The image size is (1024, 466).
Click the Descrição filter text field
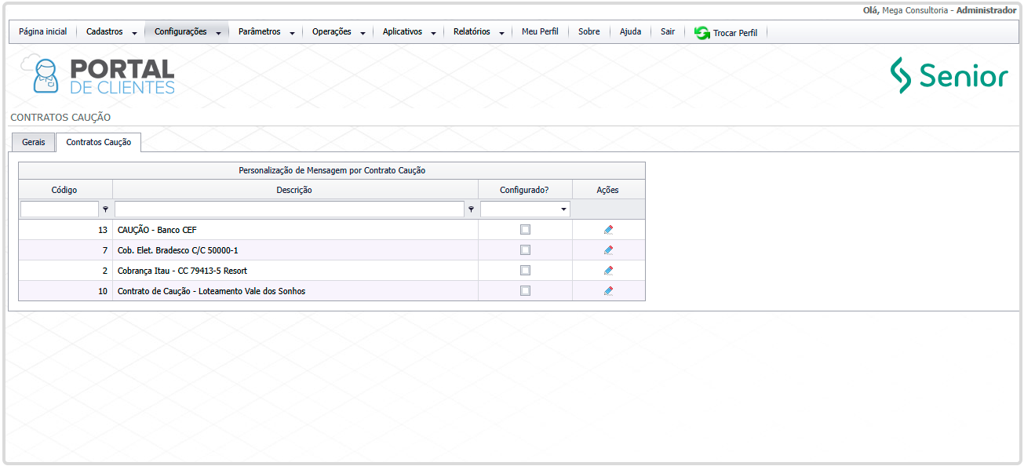(289, 209)
